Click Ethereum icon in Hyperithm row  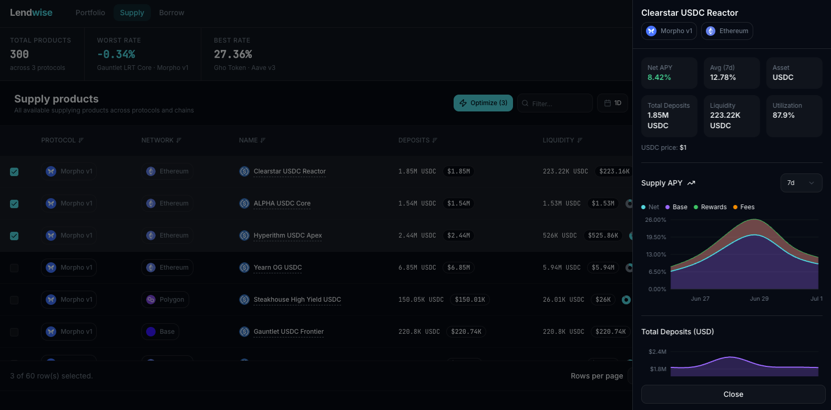pyautogui.click(x=151, y=235)
